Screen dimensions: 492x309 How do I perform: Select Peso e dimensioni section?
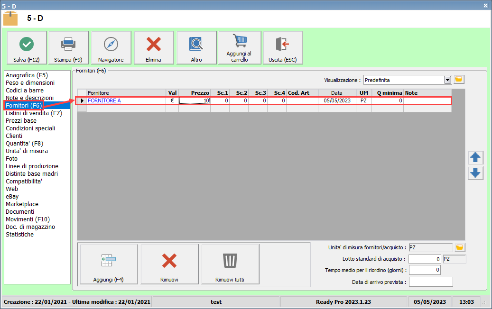coord(30,83)
